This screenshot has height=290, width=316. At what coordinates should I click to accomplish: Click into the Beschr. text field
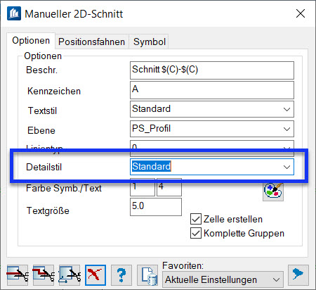[212, 70]
